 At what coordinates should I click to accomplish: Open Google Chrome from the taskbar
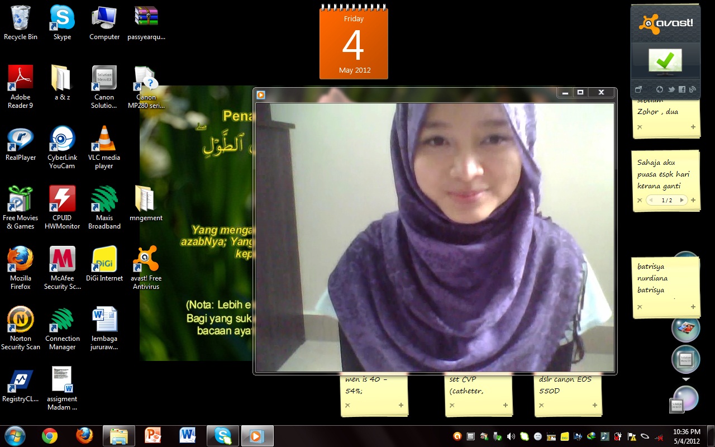pyautogui.click(x=50, y=436)
